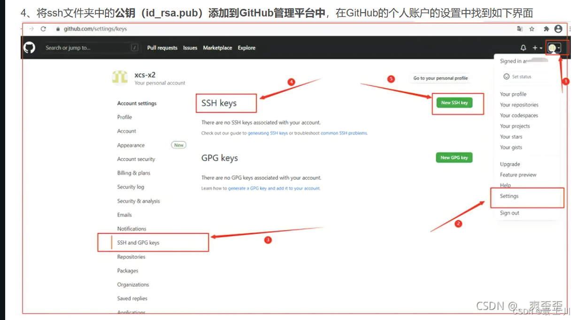Open common SSH problems link

(x=344, y=133)
